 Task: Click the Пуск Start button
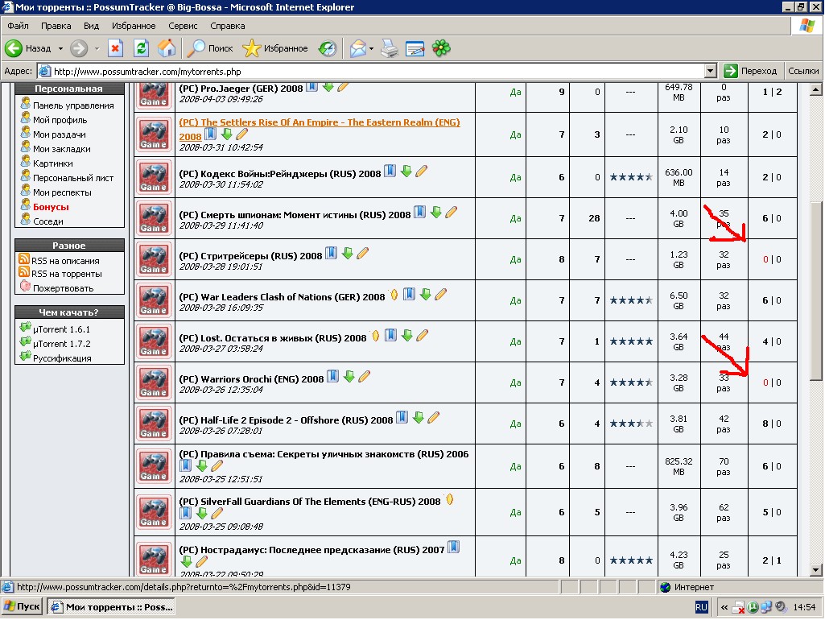tap(22, 606)
